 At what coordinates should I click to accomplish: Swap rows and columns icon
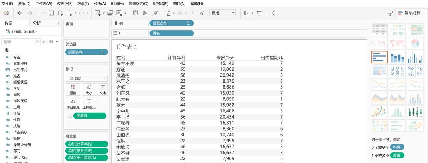pos(136,13)
